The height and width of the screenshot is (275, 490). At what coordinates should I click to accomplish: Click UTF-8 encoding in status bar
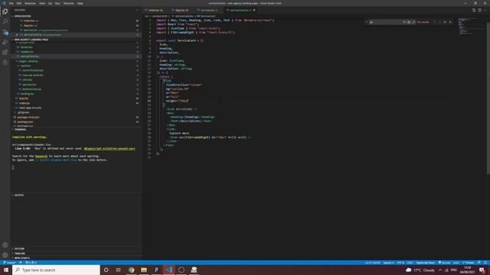(400, 263)
